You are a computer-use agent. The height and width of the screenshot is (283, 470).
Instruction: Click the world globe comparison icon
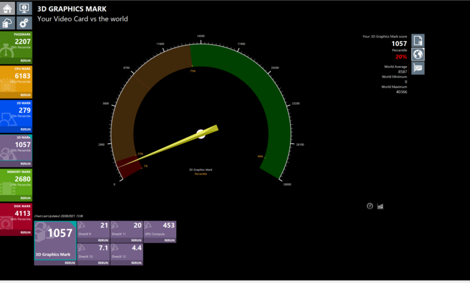click(418, 54)
